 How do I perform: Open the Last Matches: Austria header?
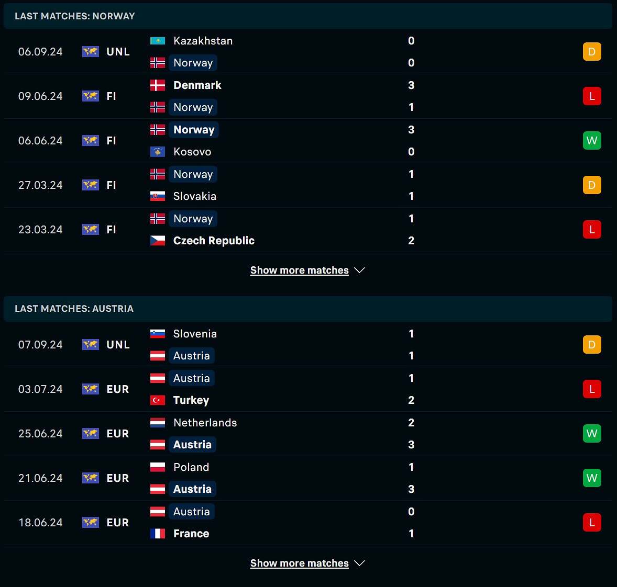(307, 309)
